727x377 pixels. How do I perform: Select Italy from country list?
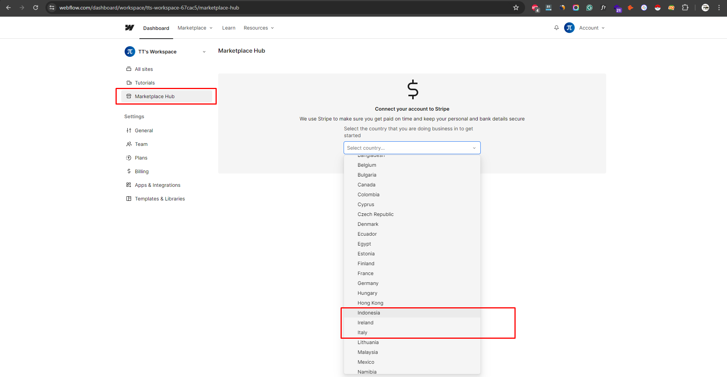pyautogui.click(x=412, y=332)
